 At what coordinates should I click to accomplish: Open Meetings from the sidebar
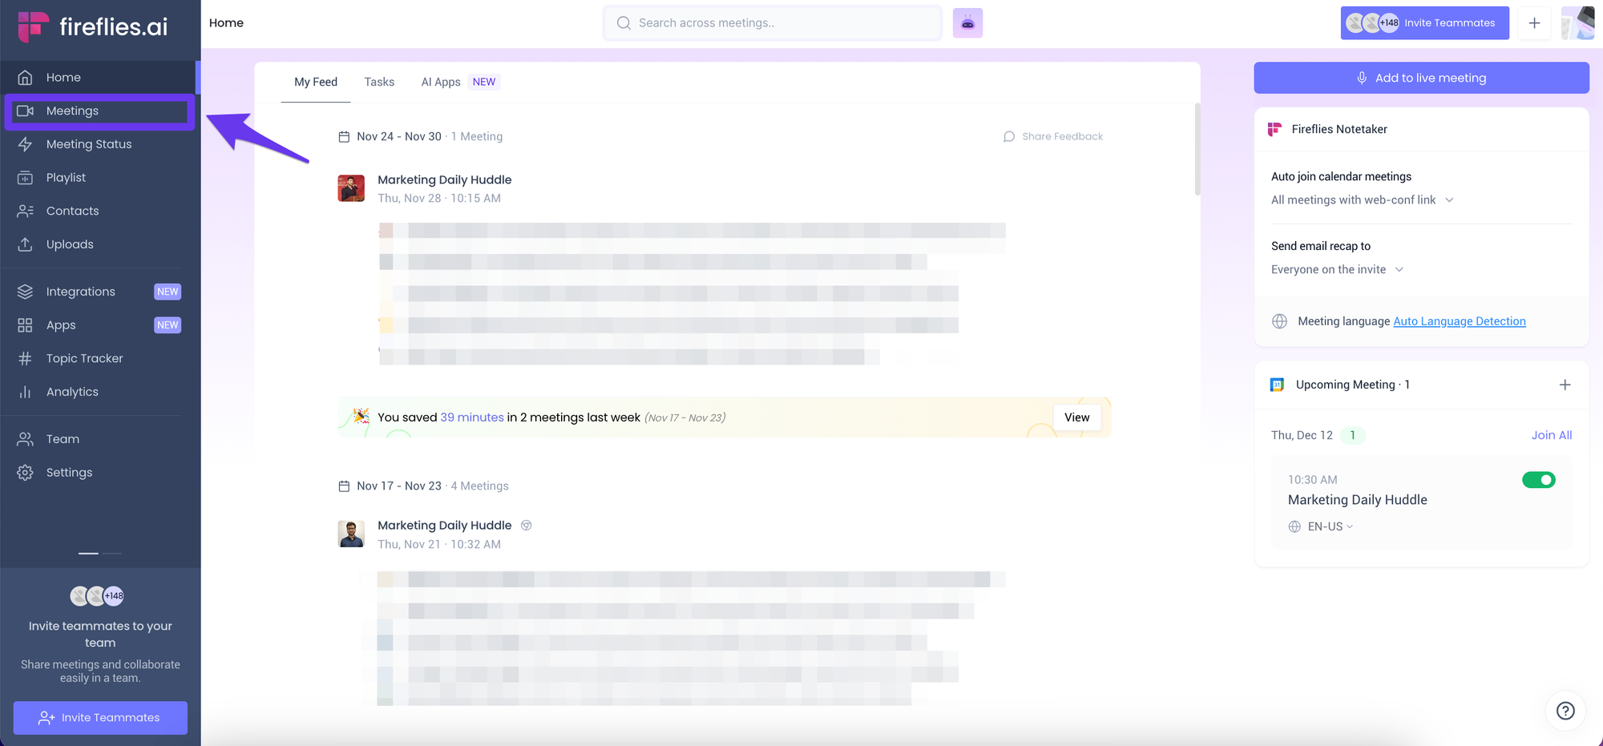pyautogui.click(x=99, y=111)
